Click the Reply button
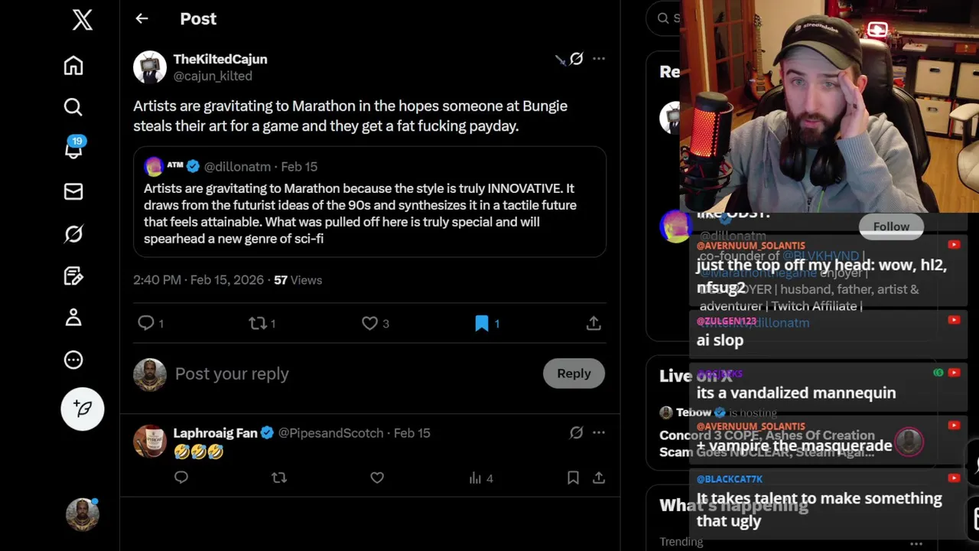 574,373
